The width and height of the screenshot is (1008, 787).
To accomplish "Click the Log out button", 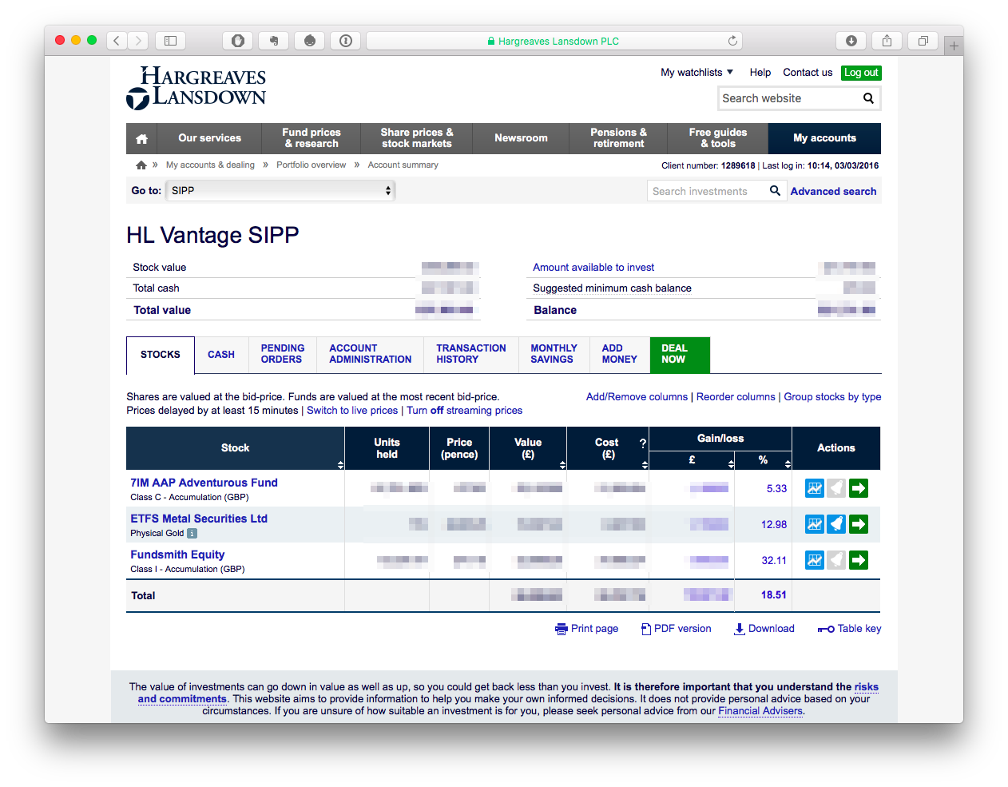I will 861,73.
